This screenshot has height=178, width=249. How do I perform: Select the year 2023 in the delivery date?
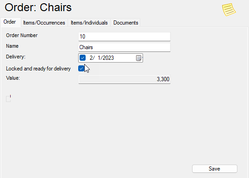tap(108, 58)
